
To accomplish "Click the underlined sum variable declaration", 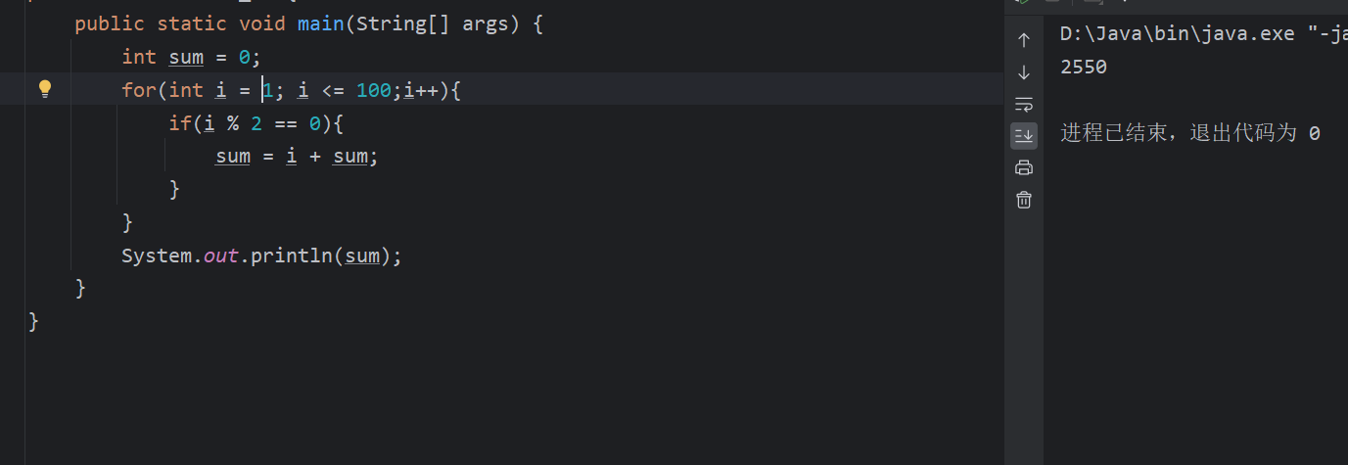I will (x=186, y=57).
